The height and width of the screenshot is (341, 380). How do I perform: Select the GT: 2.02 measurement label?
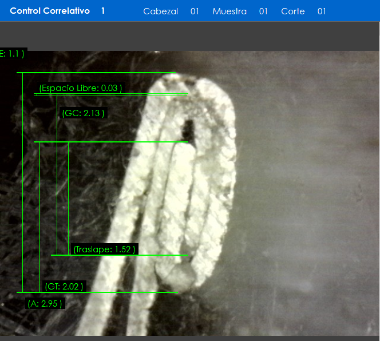coord(64,286)
